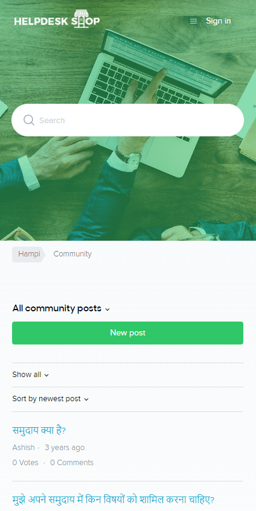Click the 0 Votes count
This screenshot has height=511, width=256.
(25, 463)
